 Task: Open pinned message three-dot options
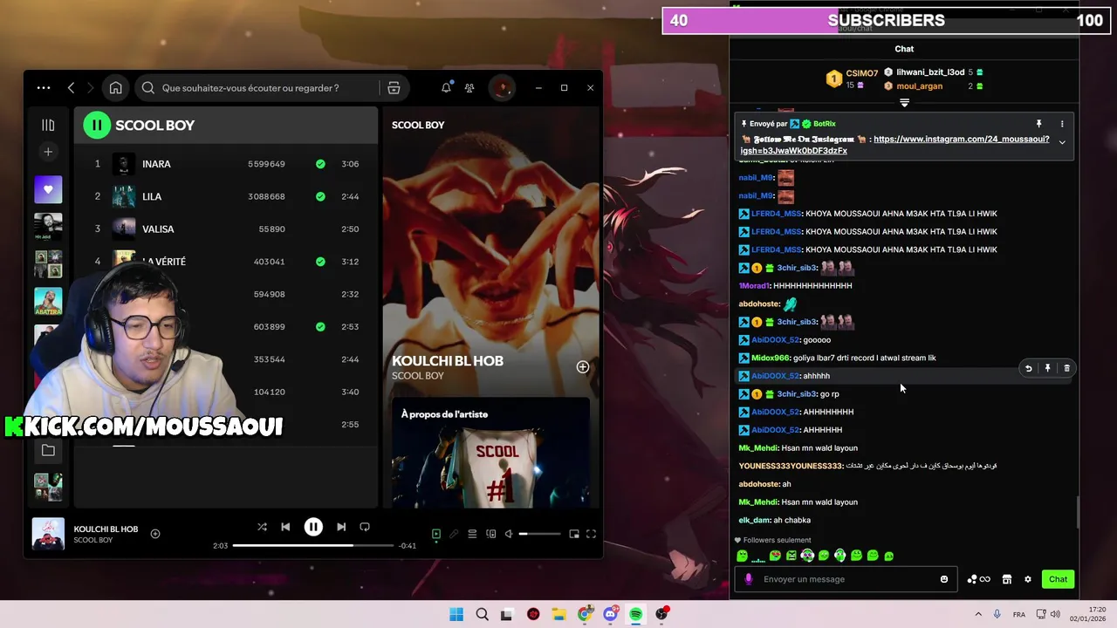point(1062,124)
